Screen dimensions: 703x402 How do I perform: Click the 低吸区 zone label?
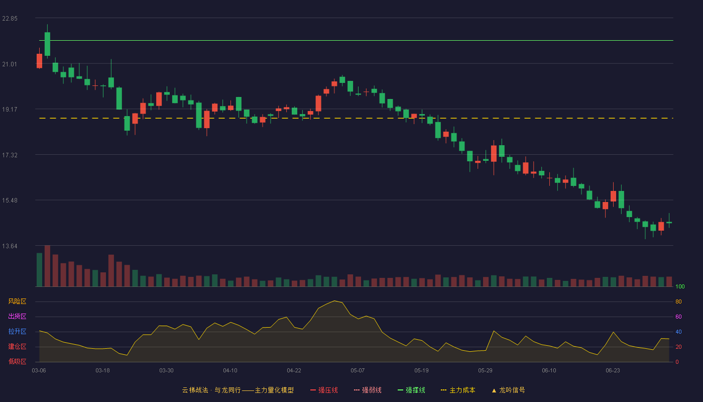17,361
